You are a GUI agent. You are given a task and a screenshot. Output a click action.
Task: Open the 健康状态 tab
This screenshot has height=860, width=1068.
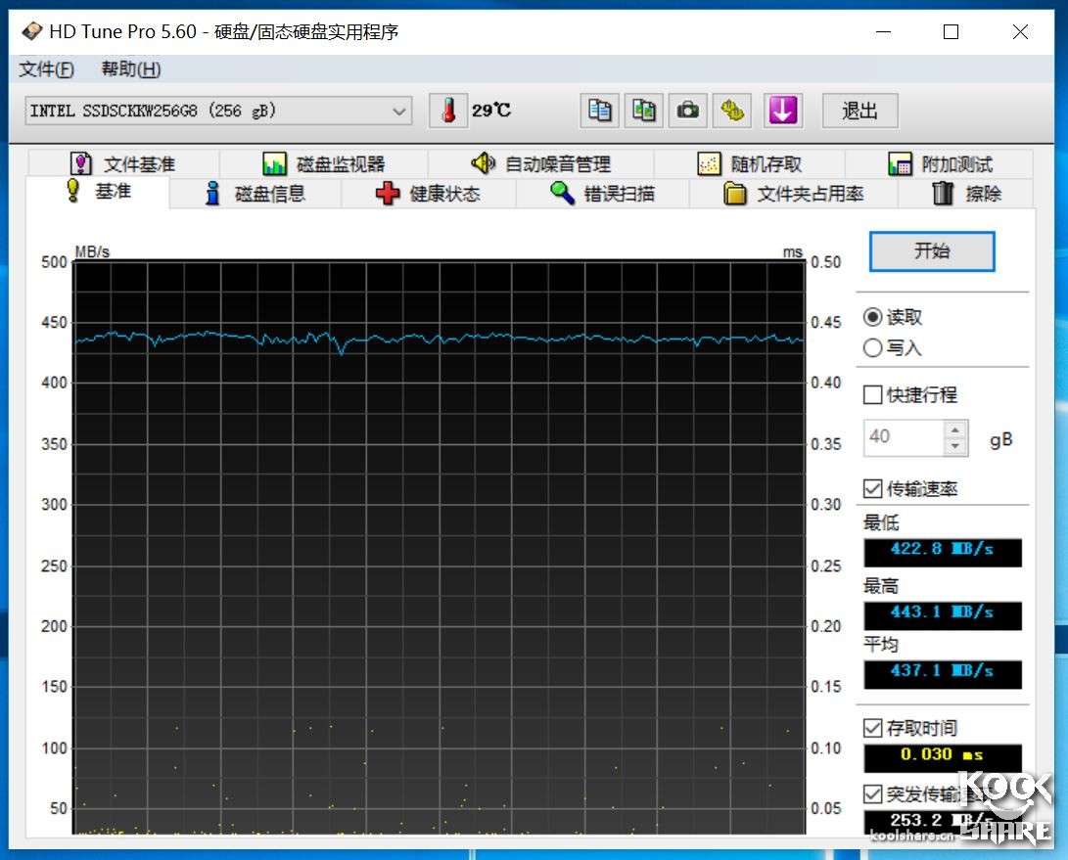(432, 194)
